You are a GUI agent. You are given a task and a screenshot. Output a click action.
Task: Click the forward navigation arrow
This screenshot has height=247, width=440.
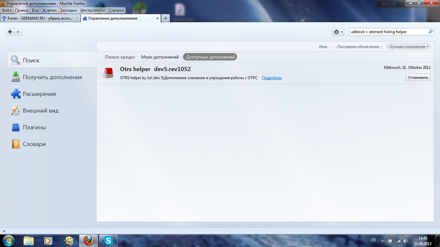pos(18,32)
